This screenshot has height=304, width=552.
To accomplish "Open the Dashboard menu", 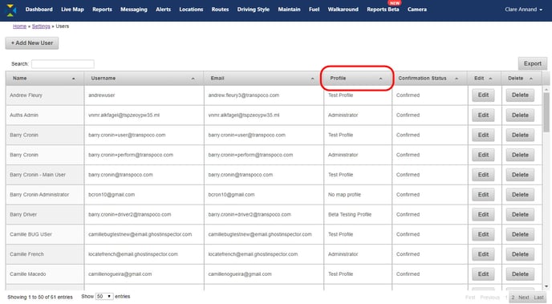I will 39,10.
